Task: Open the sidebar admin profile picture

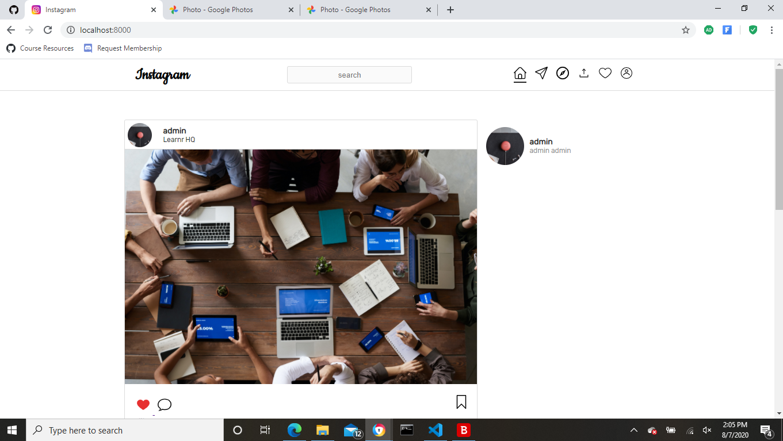Action: coord(505,146)
